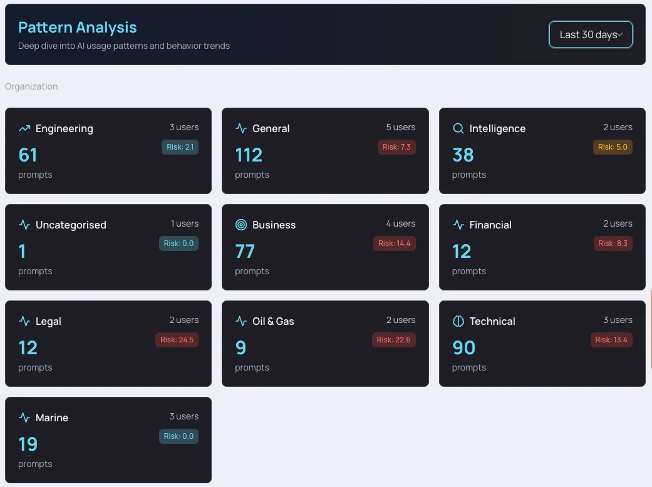
Task: Expand the Organization section header
Action: (x=31, y=86)
